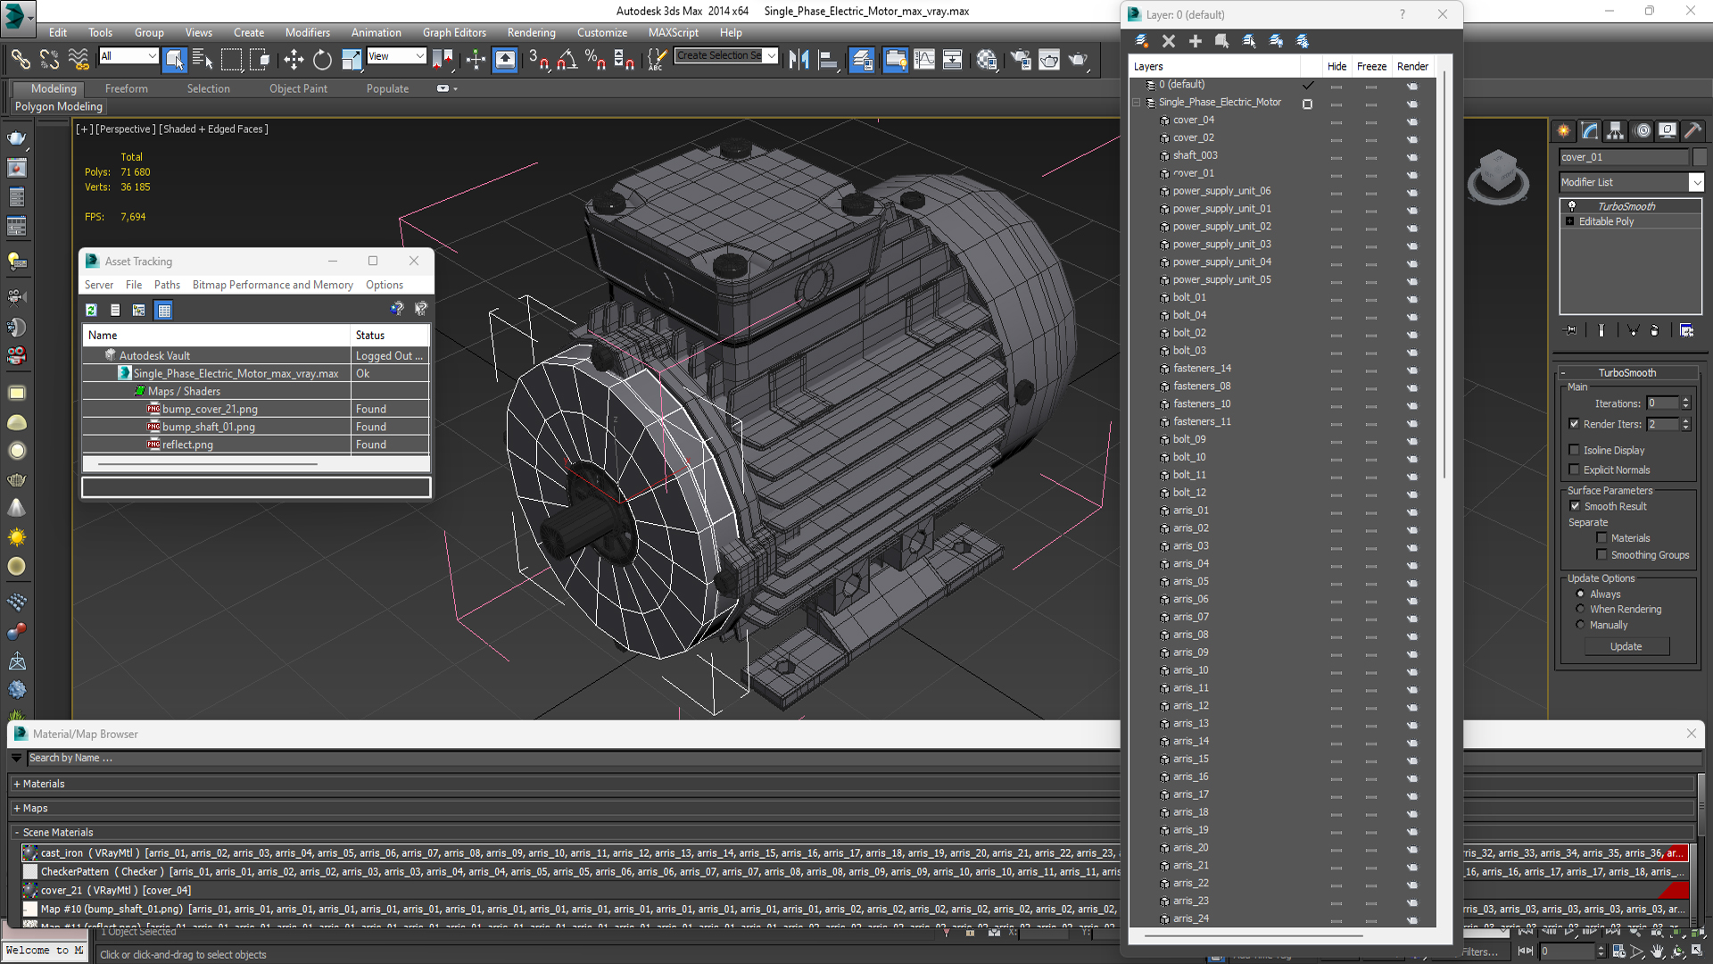Image resolution: width=1713 pixels, height=964 pixels.
Task: Toggle the Angle Snap icon
Action: (567, 60)
